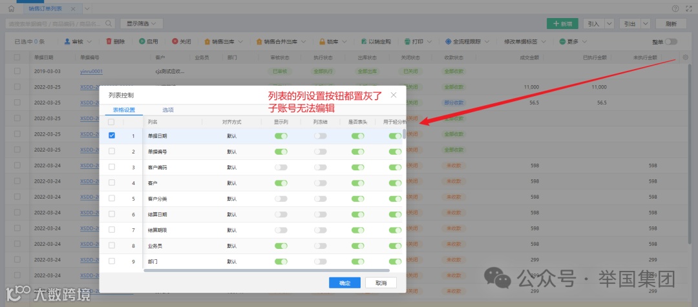Click the search magnifier icon
Image resolution: width=698 pixels, height=307 pixels.
pos(109,24)
